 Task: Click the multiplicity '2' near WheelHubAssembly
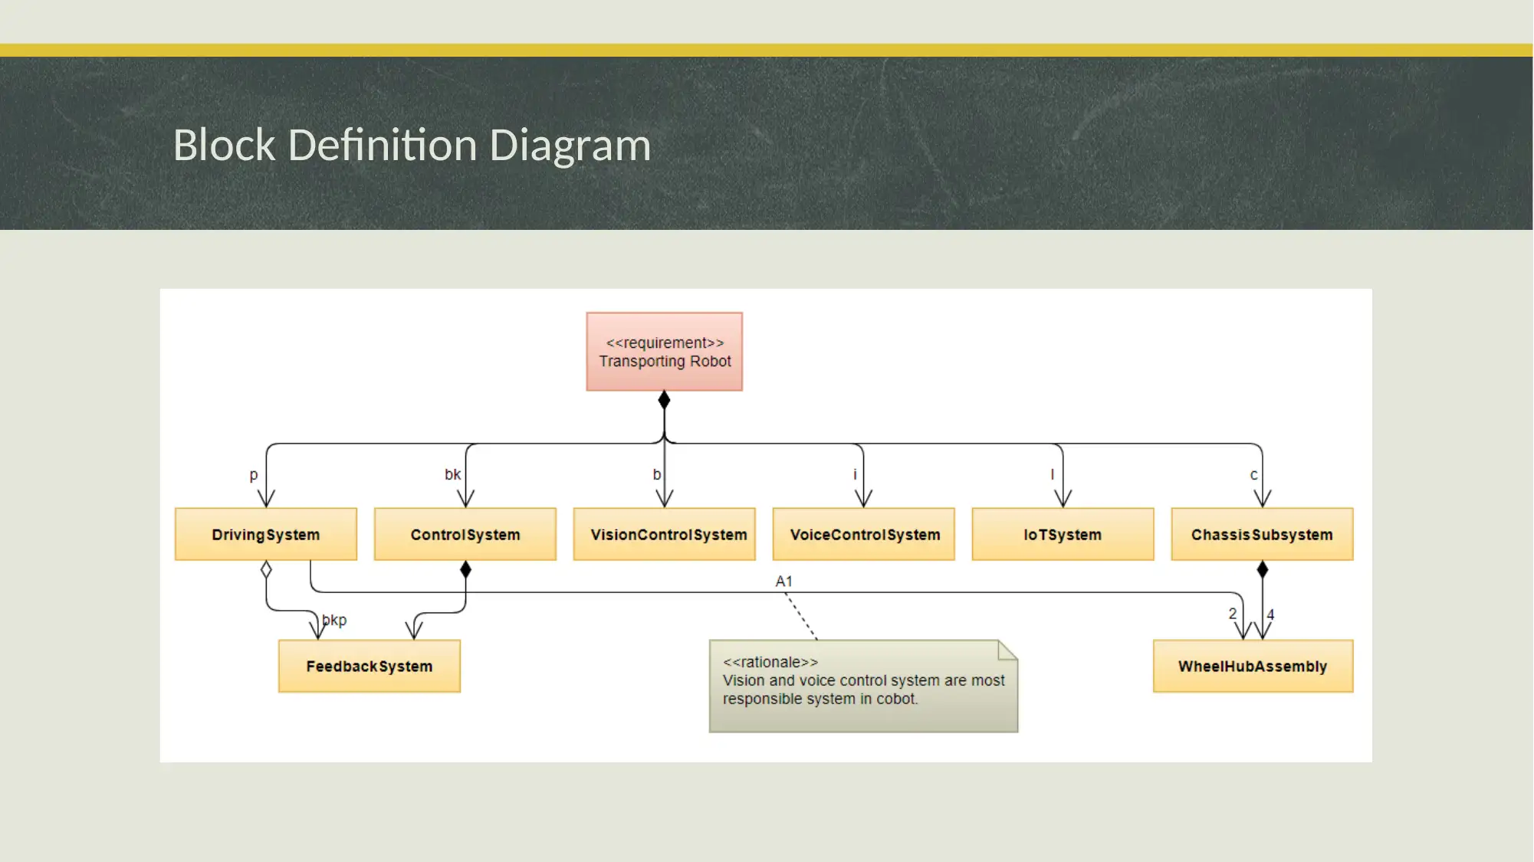pos(1233,614)
